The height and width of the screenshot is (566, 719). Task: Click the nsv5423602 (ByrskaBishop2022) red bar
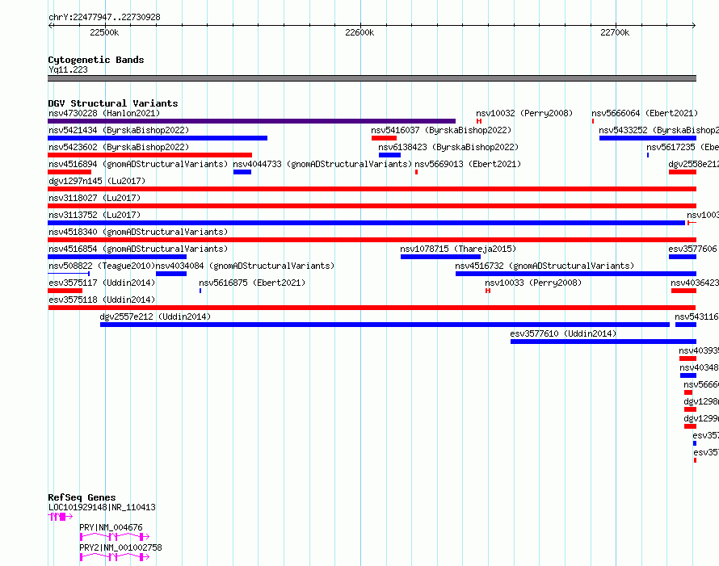pos(150,155)
